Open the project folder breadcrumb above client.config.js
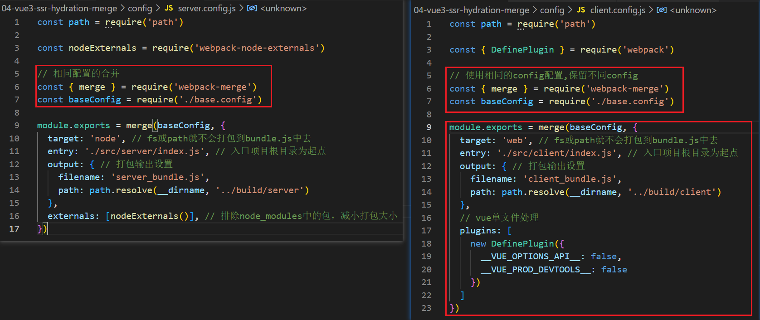This screenshot has height=320, width=760. (x=472, y=10)
